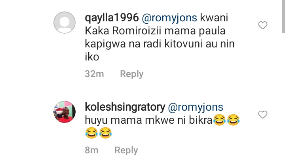This screenshot has height=164, width=285.
Task: Select the 8m timestamp
Action: (x=91, y=150)
